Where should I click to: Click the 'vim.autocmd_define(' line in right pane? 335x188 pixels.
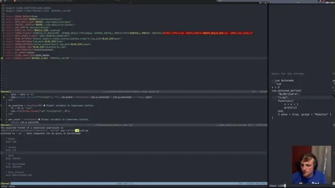click(287, 91)
